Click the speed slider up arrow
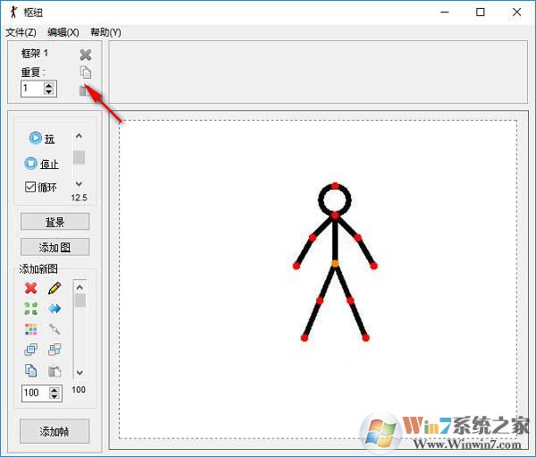This screenshot has height=457, width=536. (79, 136)
